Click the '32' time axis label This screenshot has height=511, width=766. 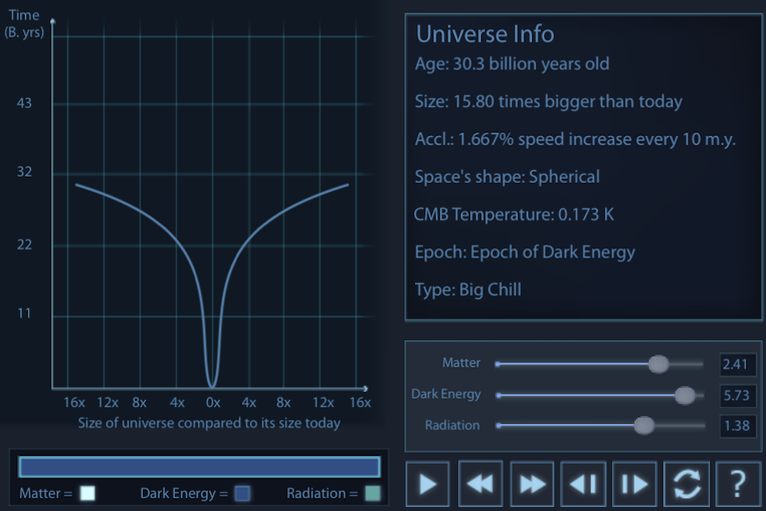point(25,172)
